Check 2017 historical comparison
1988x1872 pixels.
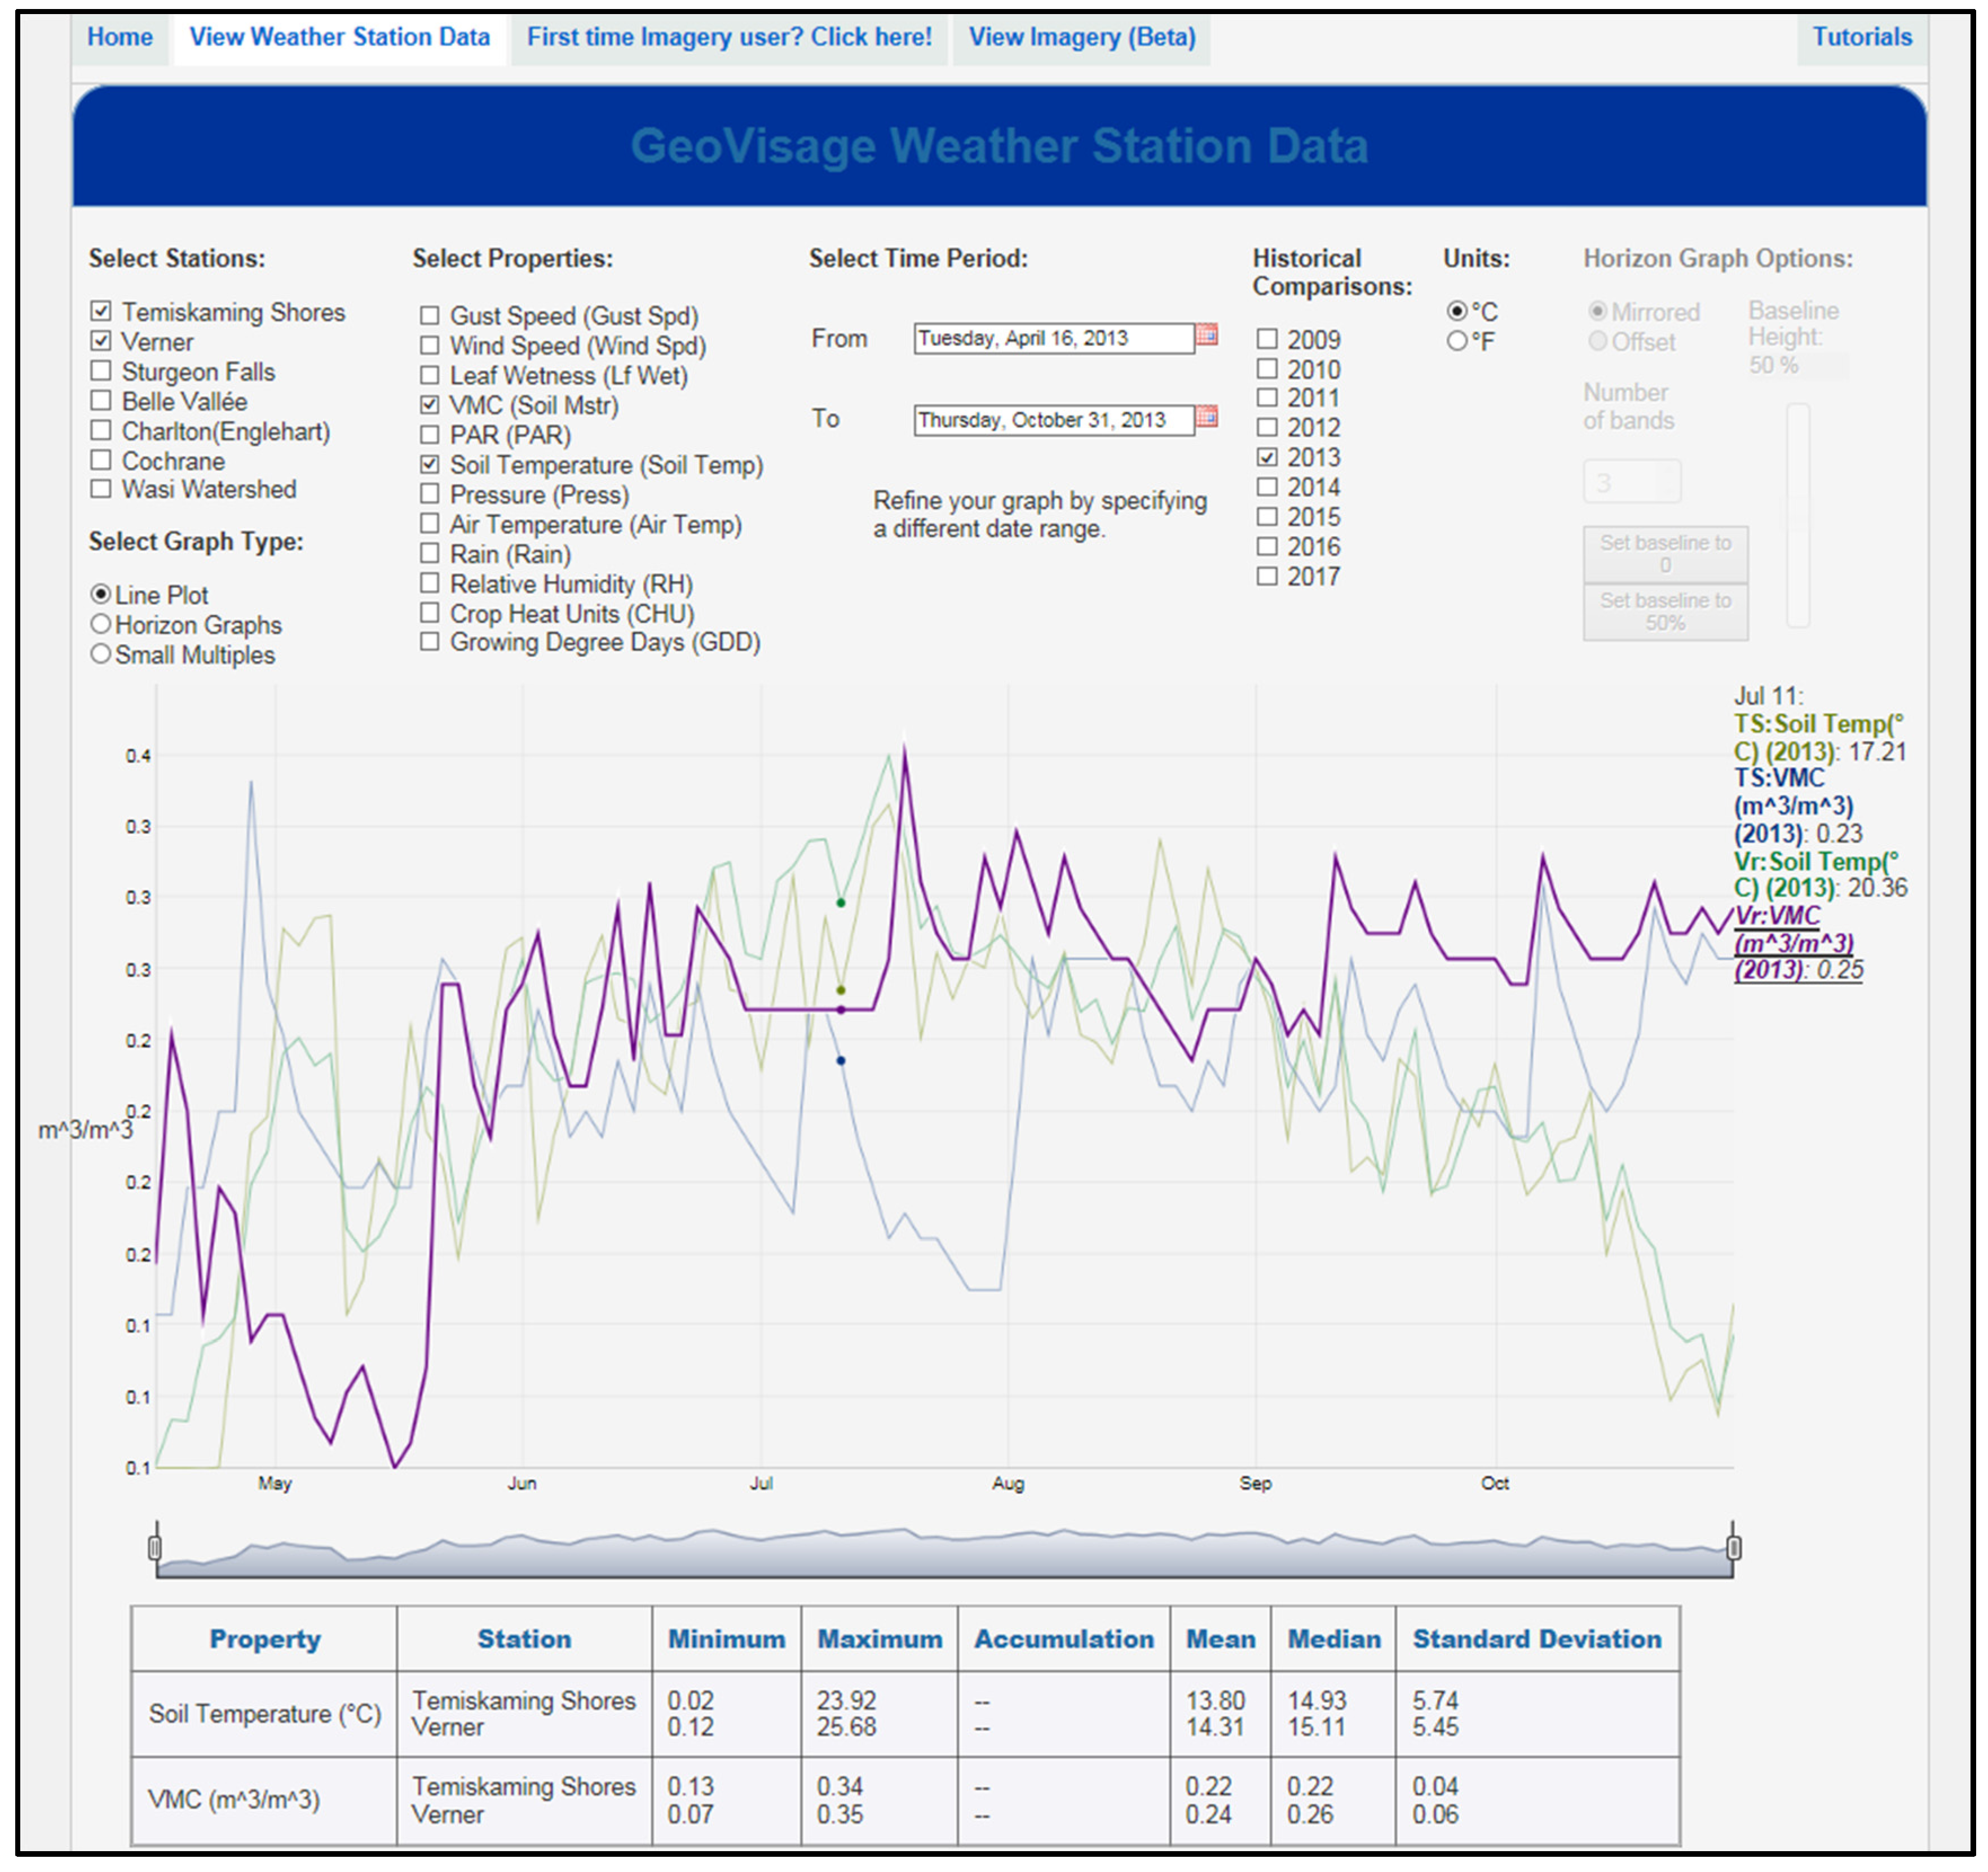[1267, 577]
